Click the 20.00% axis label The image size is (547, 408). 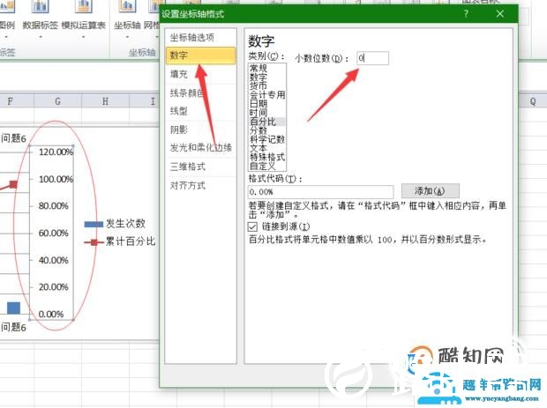(53, 287)
